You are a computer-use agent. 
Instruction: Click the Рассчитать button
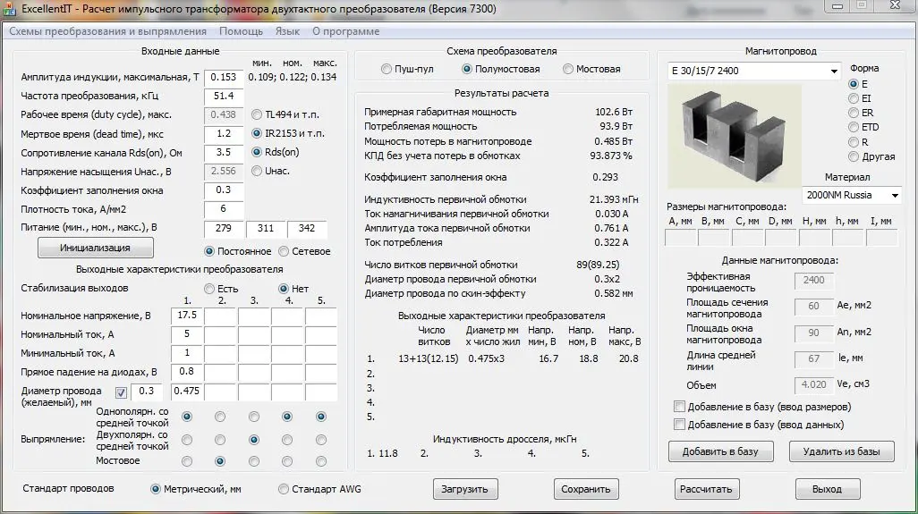pos(707,490)
